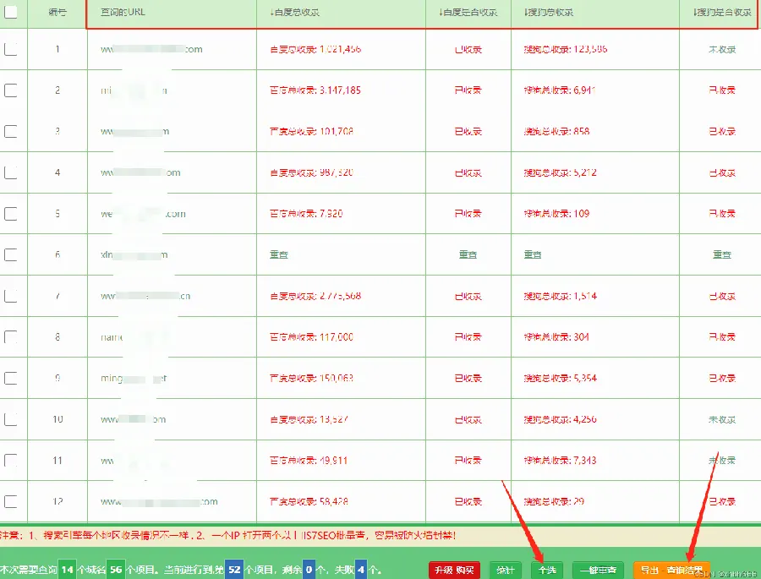Click the orange 导出-查询结果 export button
Viewport: 761px width, 579px height.
pyautogui.click(x=671, y=570)
